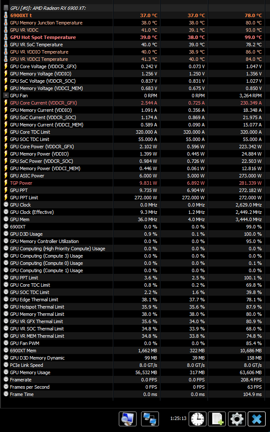Select the GPU SoC Current (VDDCR_SOC) label
Viewport: 270px width, 432px height.
[43, 117]
